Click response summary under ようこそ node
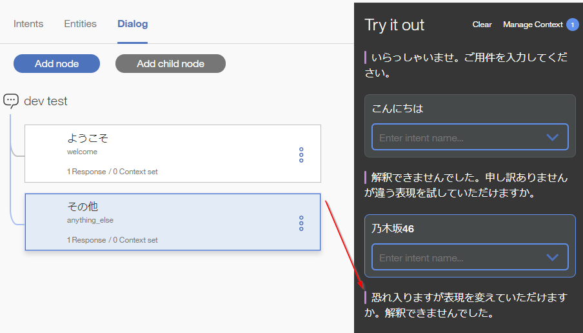This screenshot has width=583, height=333. [112, 172]
